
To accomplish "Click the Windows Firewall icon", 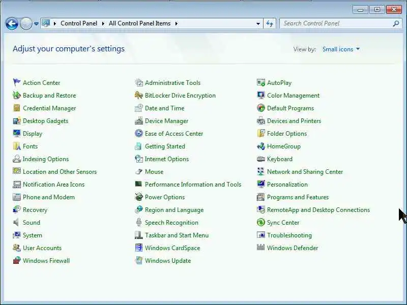I will tap(17, 260).
